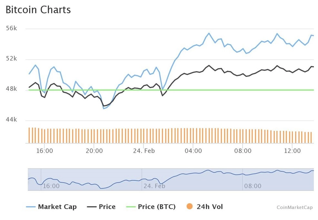The image size is (318, 220).
Task: Click the 56k y-axis label
Action: coord(11,28)
